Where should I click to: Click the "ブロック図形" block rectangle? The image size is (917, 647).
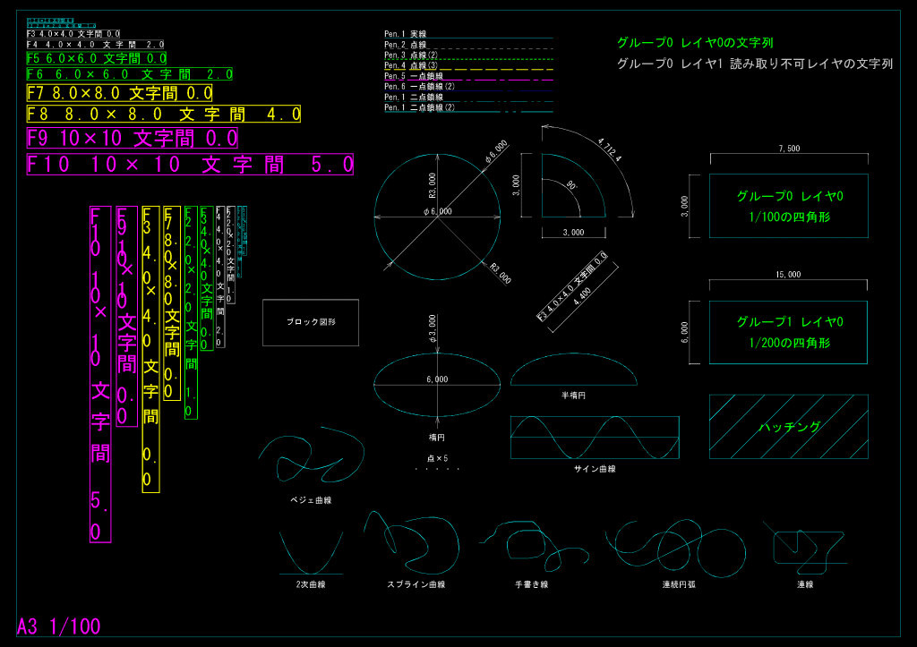coord(310,322)
